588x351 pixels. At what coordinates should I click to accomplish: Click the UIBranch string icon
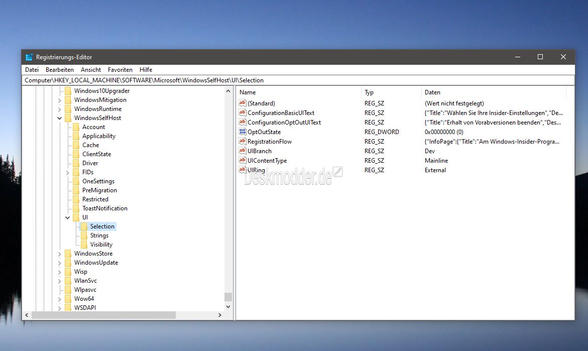(x=242, y=151)
